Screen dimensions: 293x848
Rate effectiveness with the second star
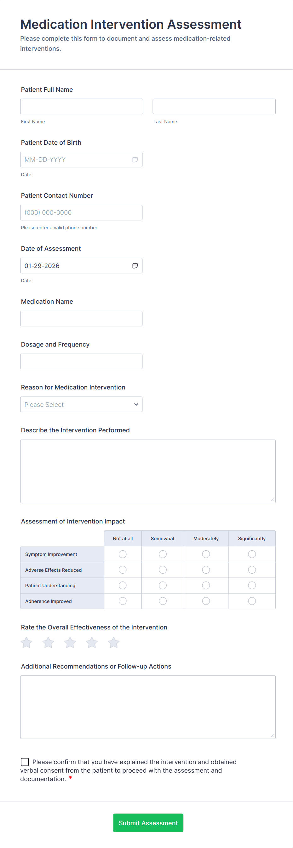click(48, 642)
